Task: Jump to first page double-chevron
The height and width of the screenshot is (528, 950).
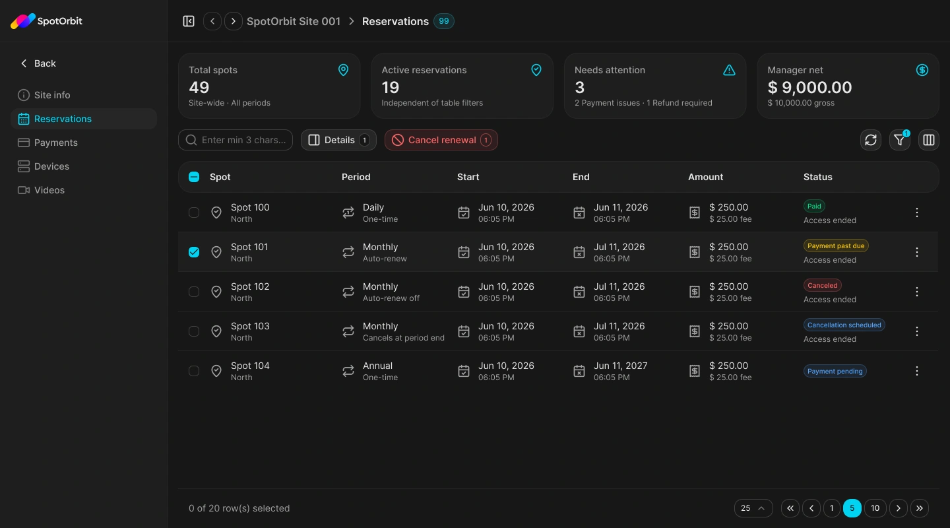Action: (x=790, y=508)
